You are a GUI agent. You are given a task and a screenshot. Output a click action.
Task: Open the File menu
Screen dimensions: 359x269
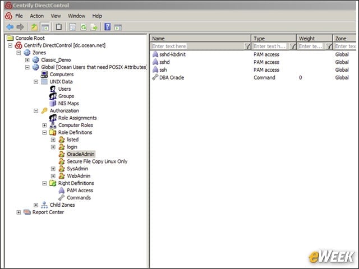tap(19, 16)
